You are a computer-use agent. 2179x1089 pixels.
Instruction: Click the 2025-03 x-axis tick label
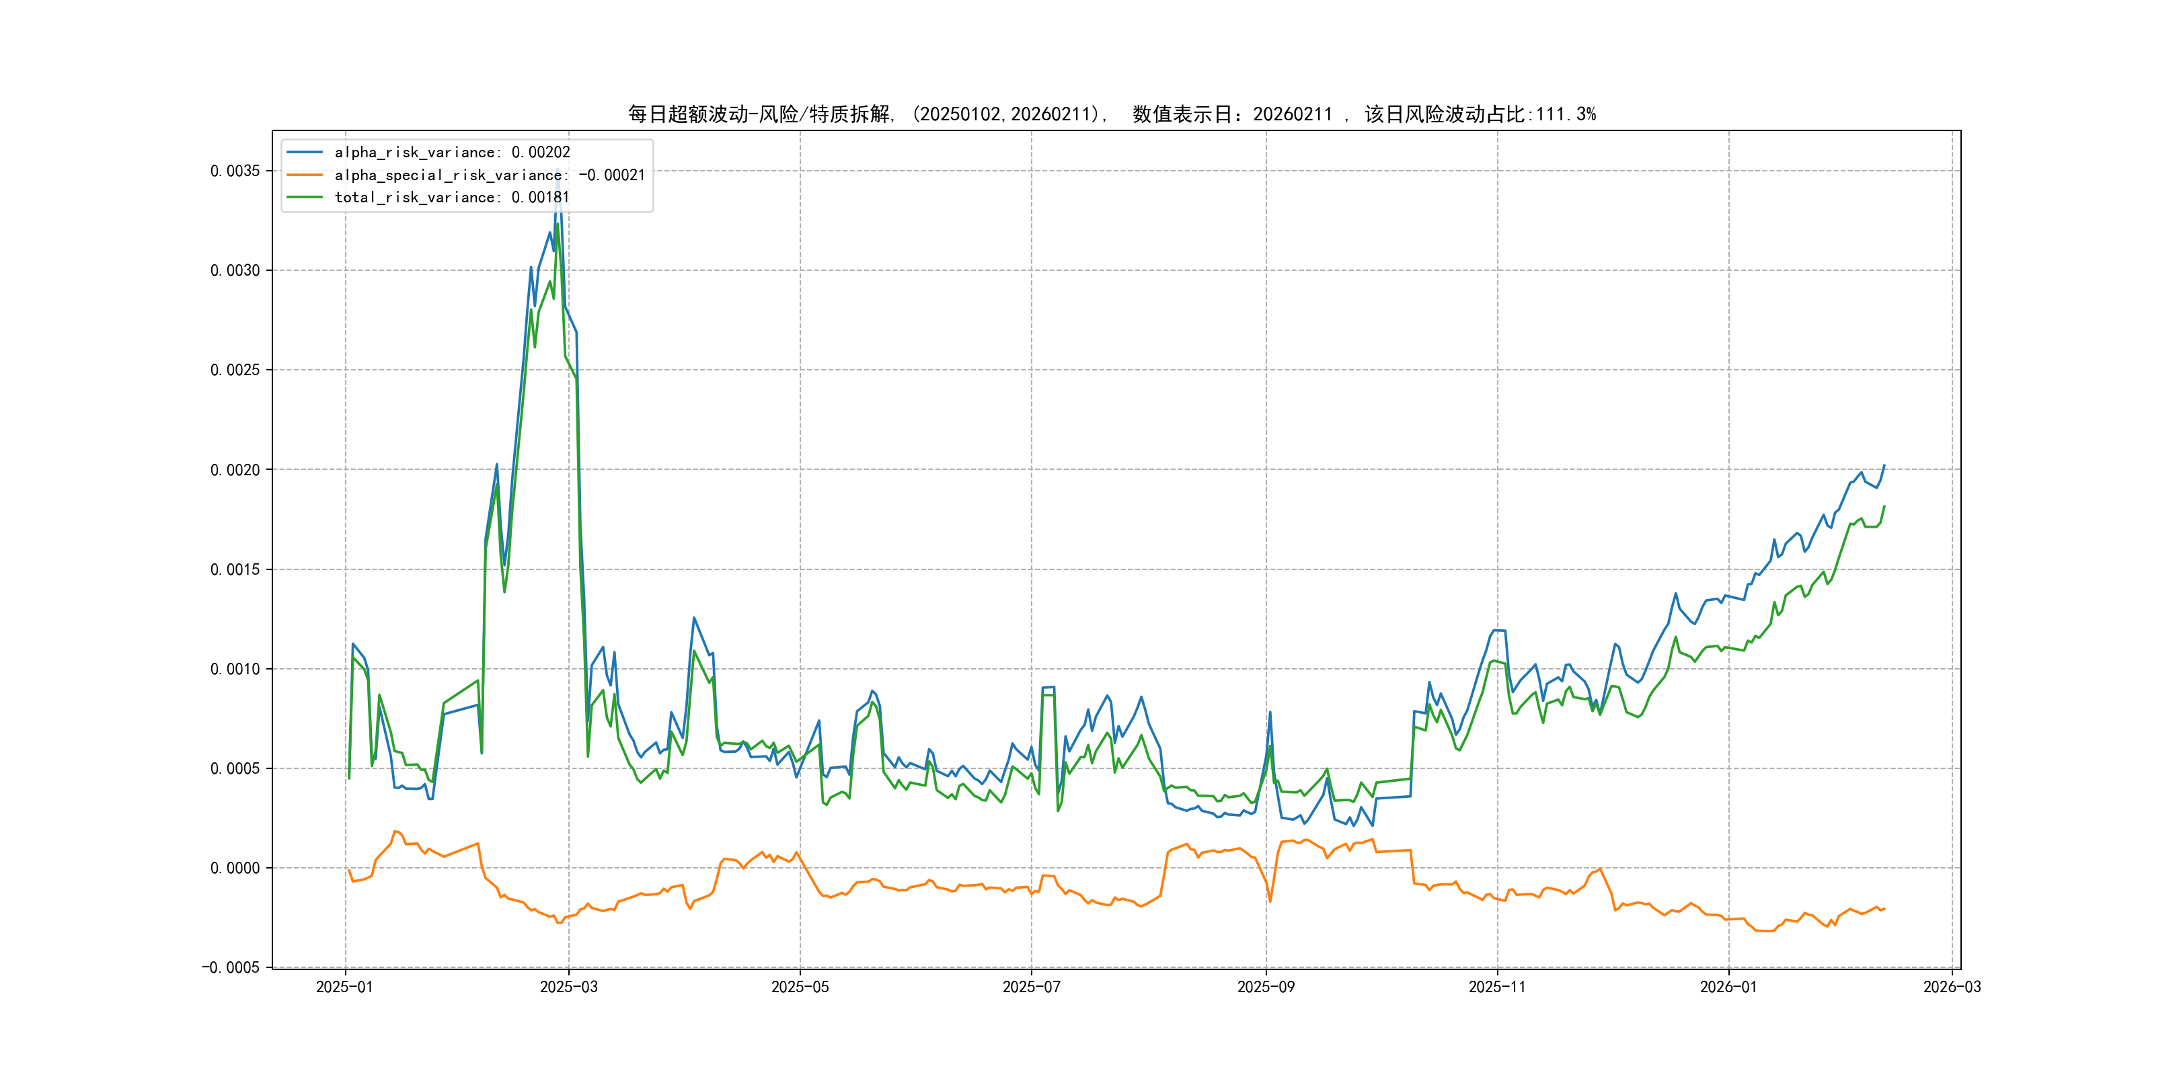click(x=568, y=987)
